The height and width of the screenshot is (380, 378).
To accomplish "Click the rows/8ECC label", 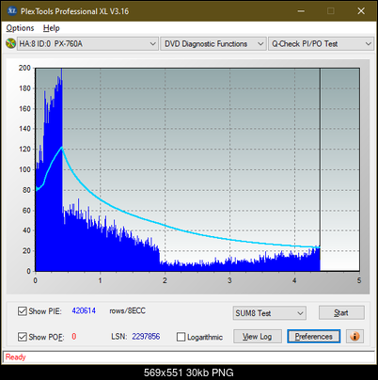I will point(127,310).
